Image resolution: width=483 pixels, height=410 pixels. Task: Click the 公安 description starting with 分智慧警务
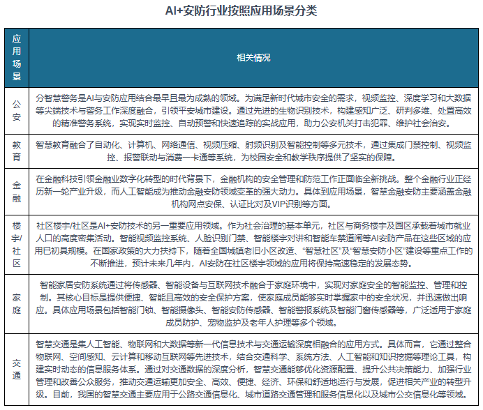coord(253,107)
